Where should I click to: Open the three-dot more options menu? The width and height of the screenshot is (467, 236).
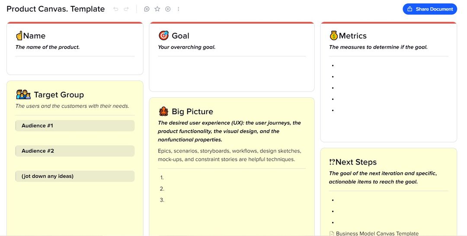[179, 9]
